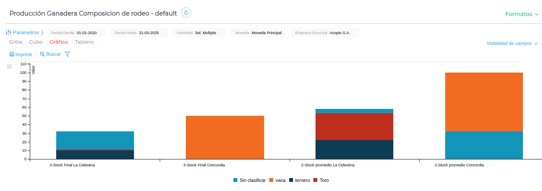Switch to the Grilla tab
This screenshot has width=542, height=191.
click(x=16, y=42)
